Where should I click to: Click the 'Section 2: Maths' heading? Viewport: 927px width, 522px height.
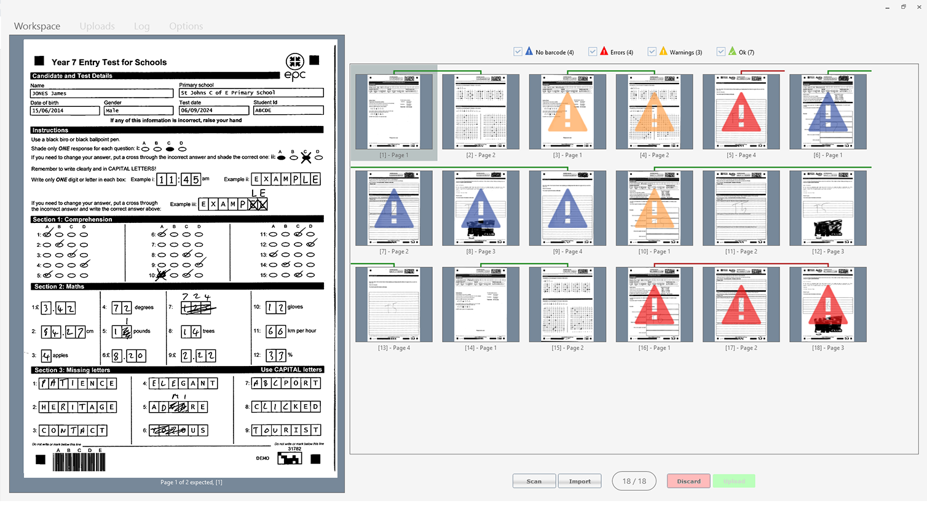59,287
